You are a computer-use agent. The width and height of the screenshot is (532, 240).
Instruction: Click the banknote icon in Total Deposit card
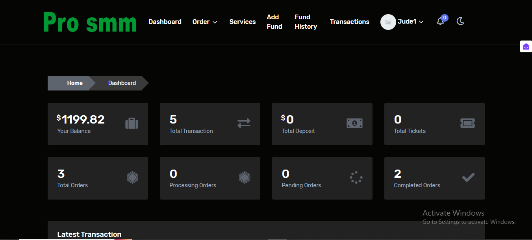(354, 124)
